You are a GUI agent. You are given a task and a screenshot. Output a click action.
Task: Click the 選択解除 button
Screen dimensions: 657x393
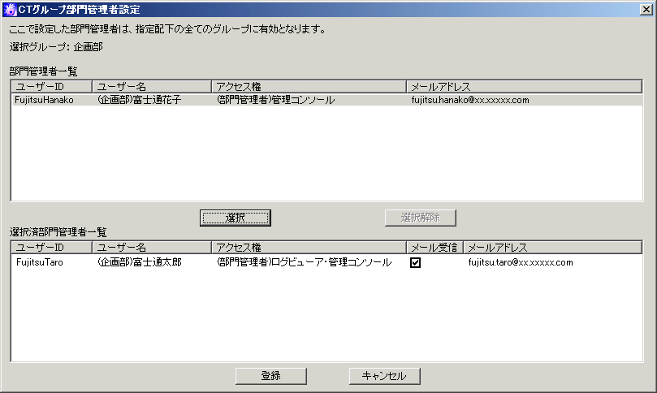tap(420, 218)
